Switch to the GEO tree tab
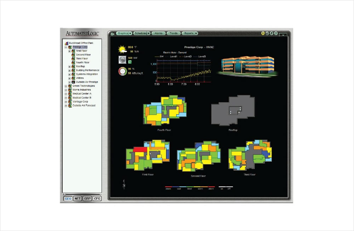Image resolution: width=354 pixels, height=231 pixels. [x=68, y=199]
